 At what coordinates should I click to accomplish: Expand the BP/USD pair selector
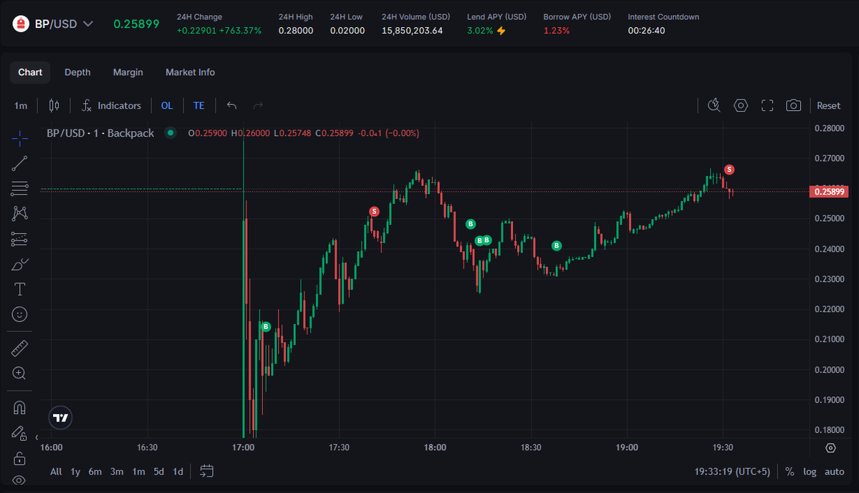tap(87, 24)
